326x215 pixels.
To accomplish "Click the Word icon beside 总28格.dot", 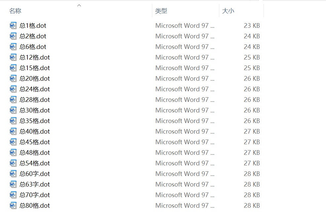I will [13, 100].
